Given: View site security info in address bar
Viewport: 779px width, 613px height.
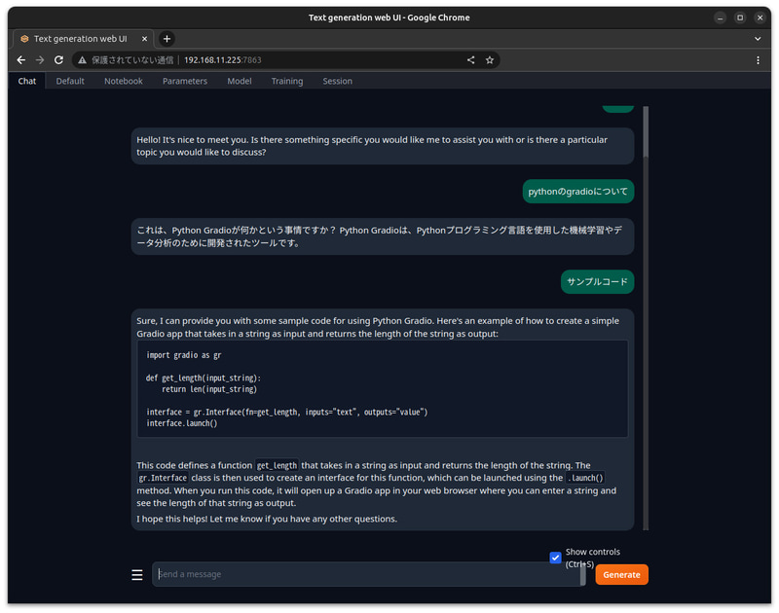Looking at the screenshot, I should (84, 59).
